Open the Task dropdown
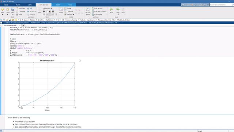This screenshot has height=132, width=234. tap(68, 8)
